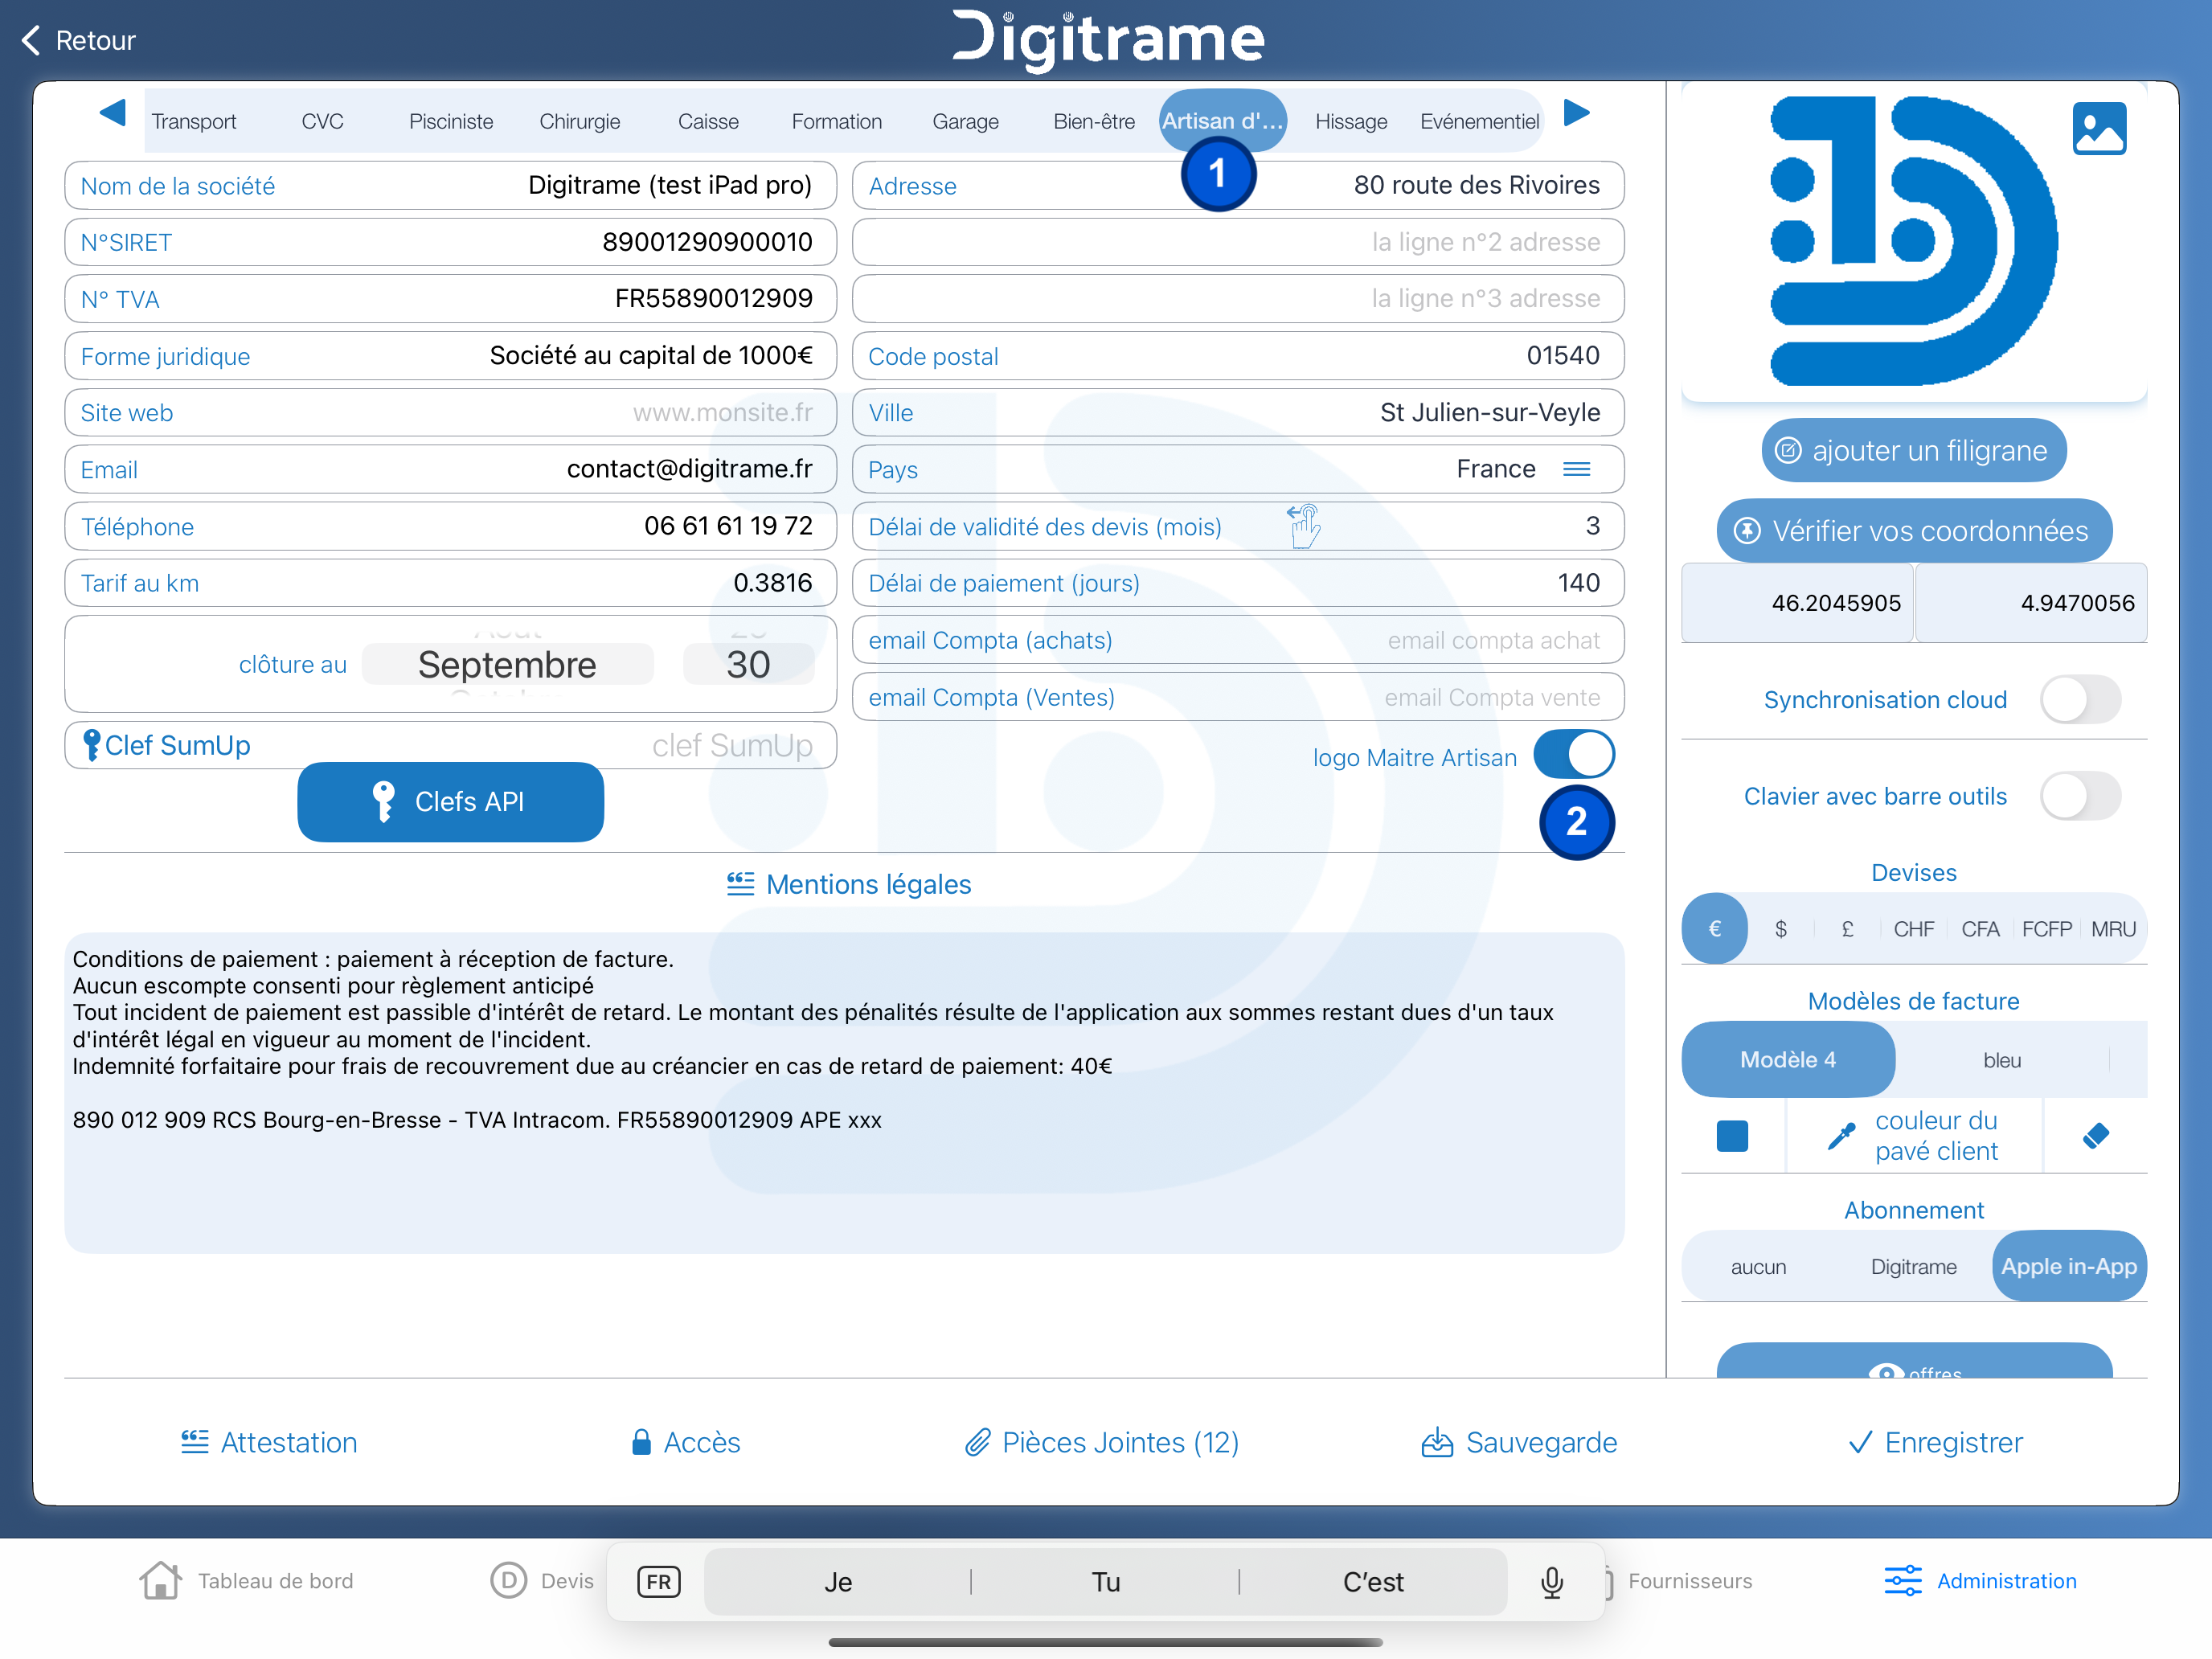Viewport: 2212px width, 1659px height.
Task: Open the bleu invoice color picker
Action: click(2002, 1060)
